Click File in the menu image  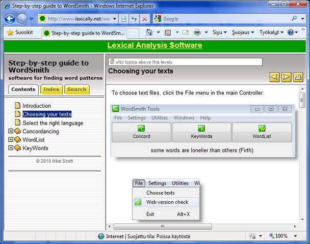[x=139, y=183]
